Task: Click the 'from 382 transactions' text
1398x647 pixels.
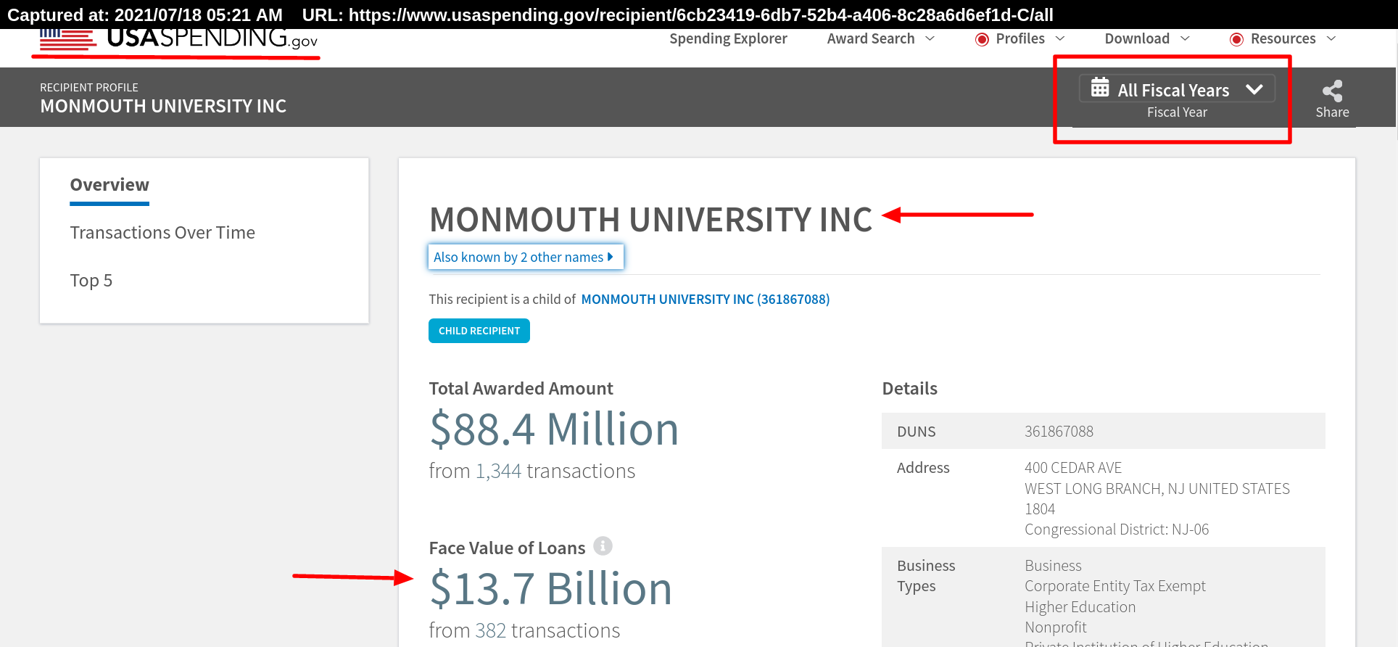Action: click(524, 631)
